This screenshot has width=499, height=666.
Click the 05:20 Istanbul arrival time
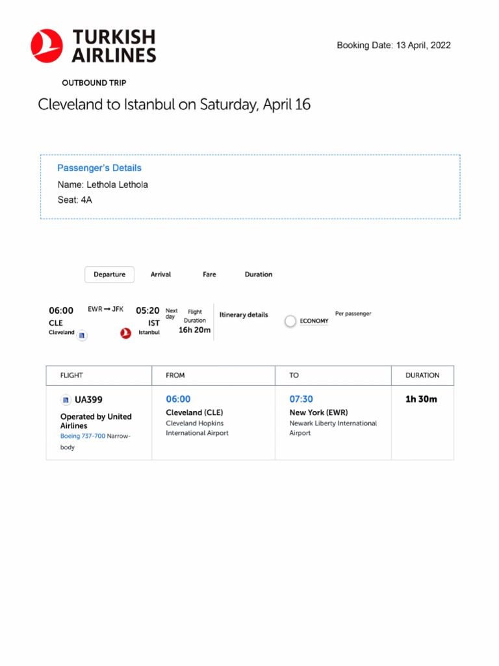(147, 310)
